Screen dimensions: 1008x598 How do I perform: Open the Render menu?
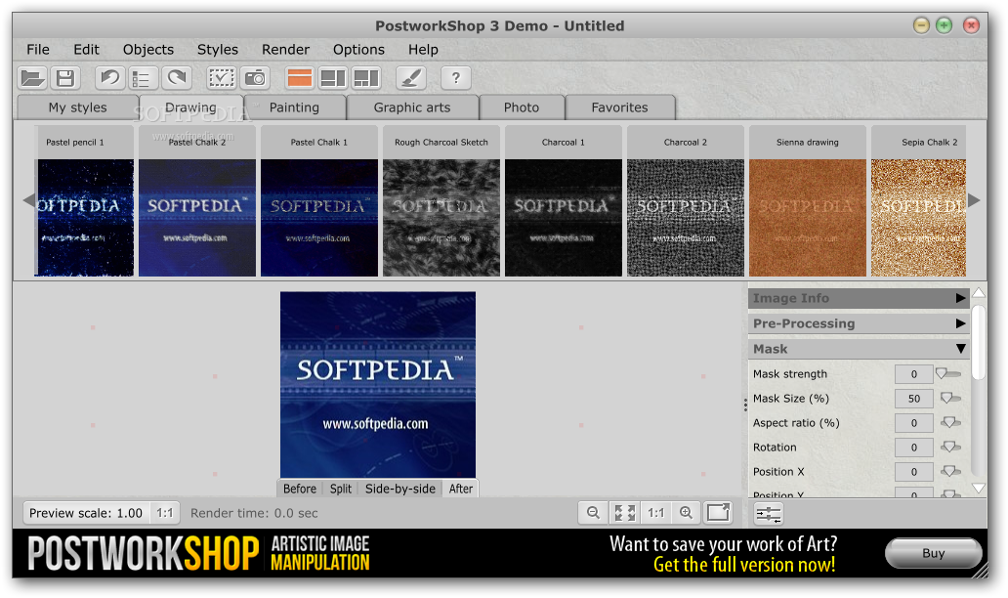pos(285,50)
